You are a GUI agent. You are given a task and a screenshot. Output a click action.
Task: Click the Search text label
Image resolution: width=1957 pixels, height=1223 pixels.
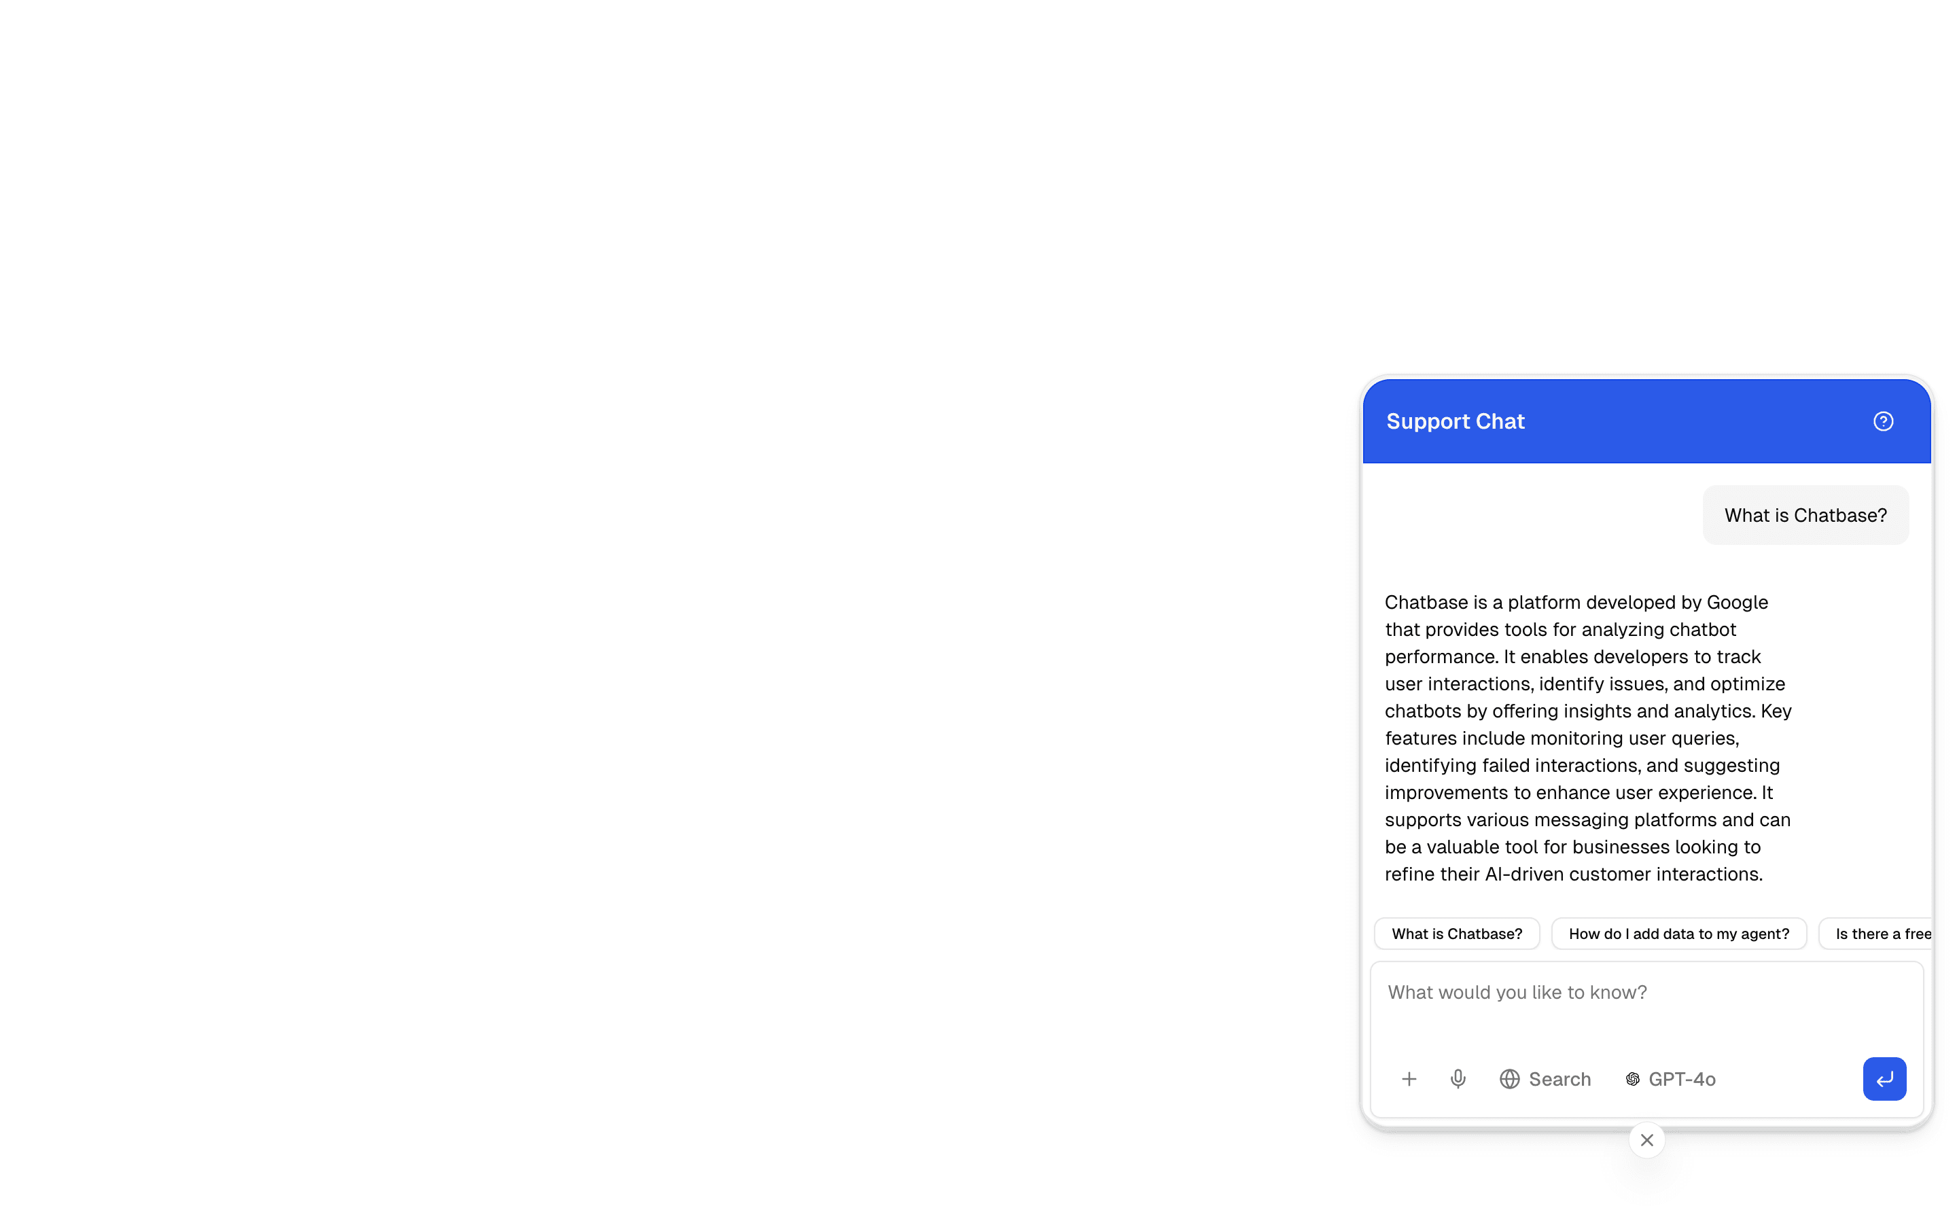click(1559, 1078)
